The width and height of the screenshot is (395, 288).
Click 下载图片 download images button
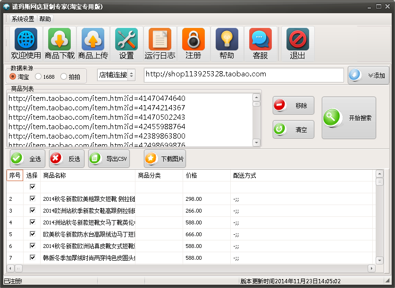(165, 158)
